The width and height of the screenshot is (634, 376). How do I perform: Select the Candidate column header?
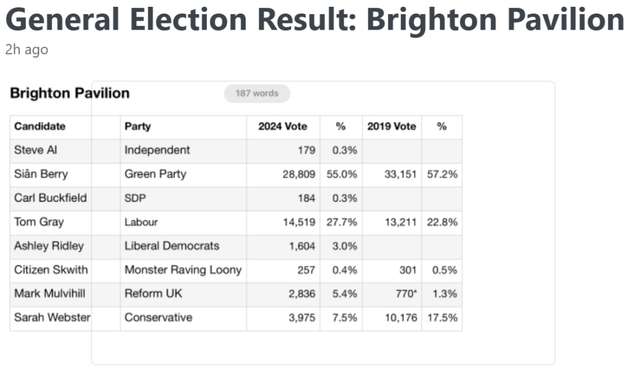40,127
